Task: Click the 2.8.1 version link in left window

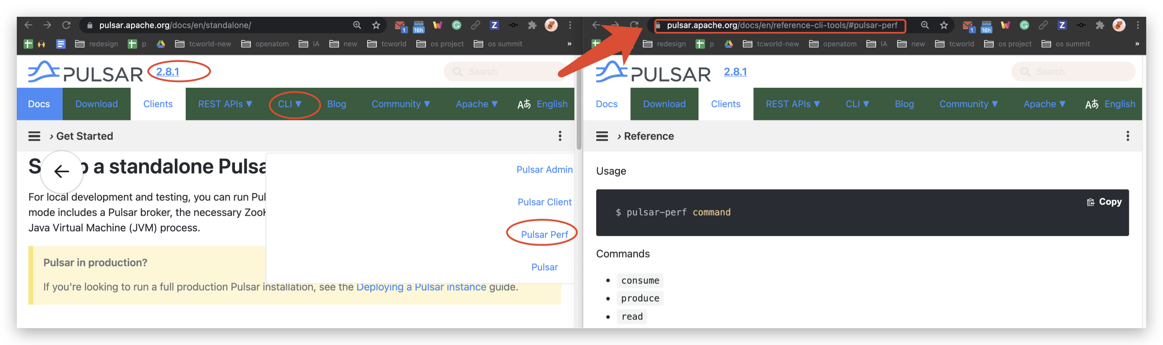Action: click(x=168, y=72)
